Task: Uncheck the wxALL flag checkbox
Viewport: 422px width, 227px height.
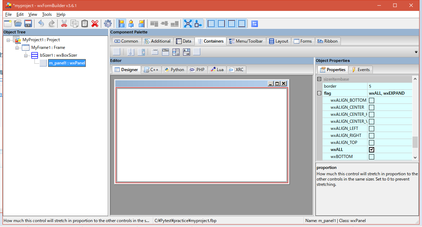Action: 371,150
